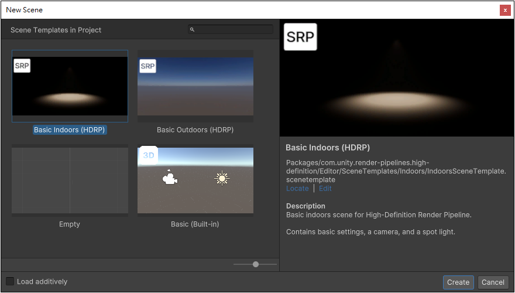This screenshot has width=515, height=293.
Task: Select the Basic Indoors (HDRP) template thumbnail
Action: click(x=70, y=86)
